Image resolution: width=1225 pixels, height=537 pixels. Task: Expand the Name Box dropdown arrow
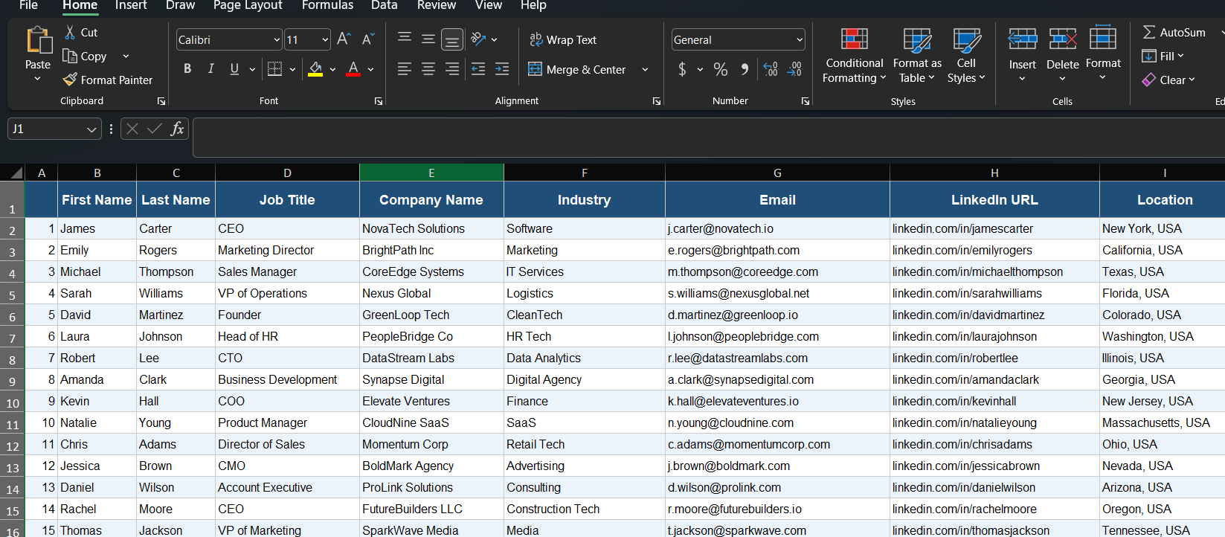tap(91, 129)
